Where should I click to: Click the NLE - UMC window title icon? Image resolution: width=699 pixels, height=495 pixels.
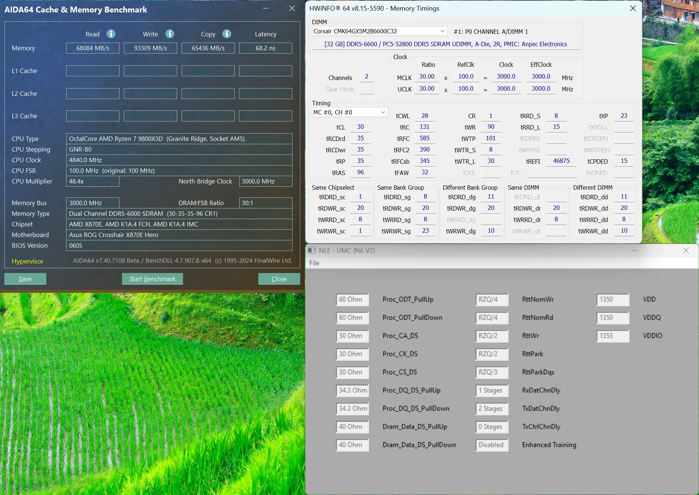[312, 250]
